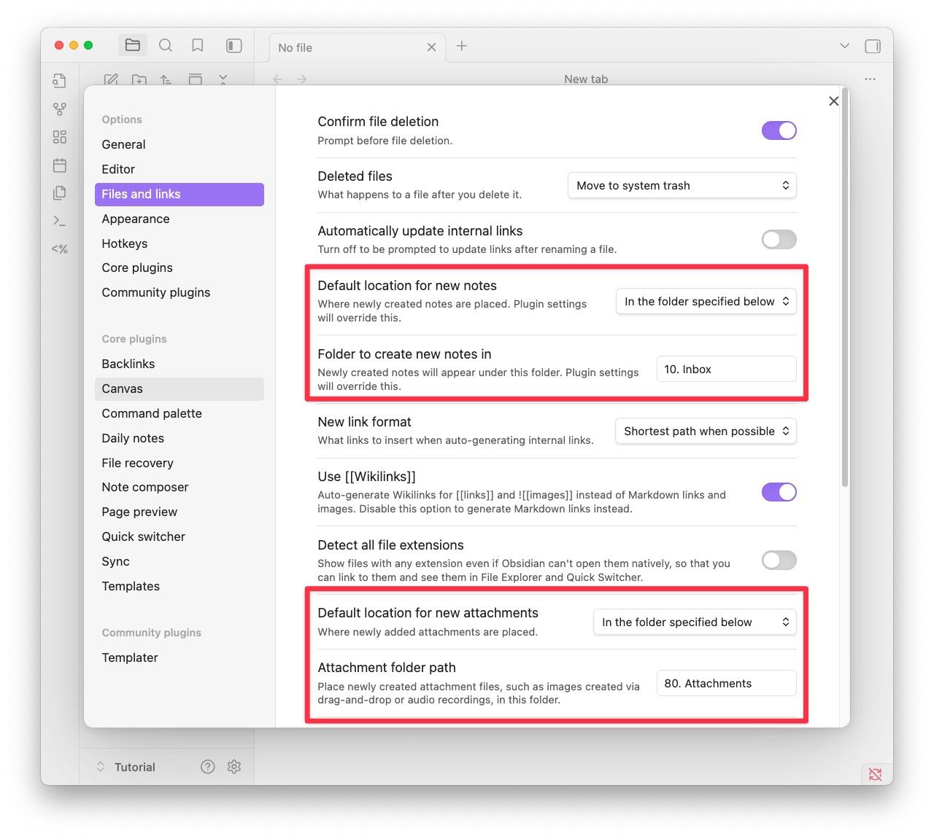
Task: Open Backlinks plugin settings
Action: [x=180, y=364]
